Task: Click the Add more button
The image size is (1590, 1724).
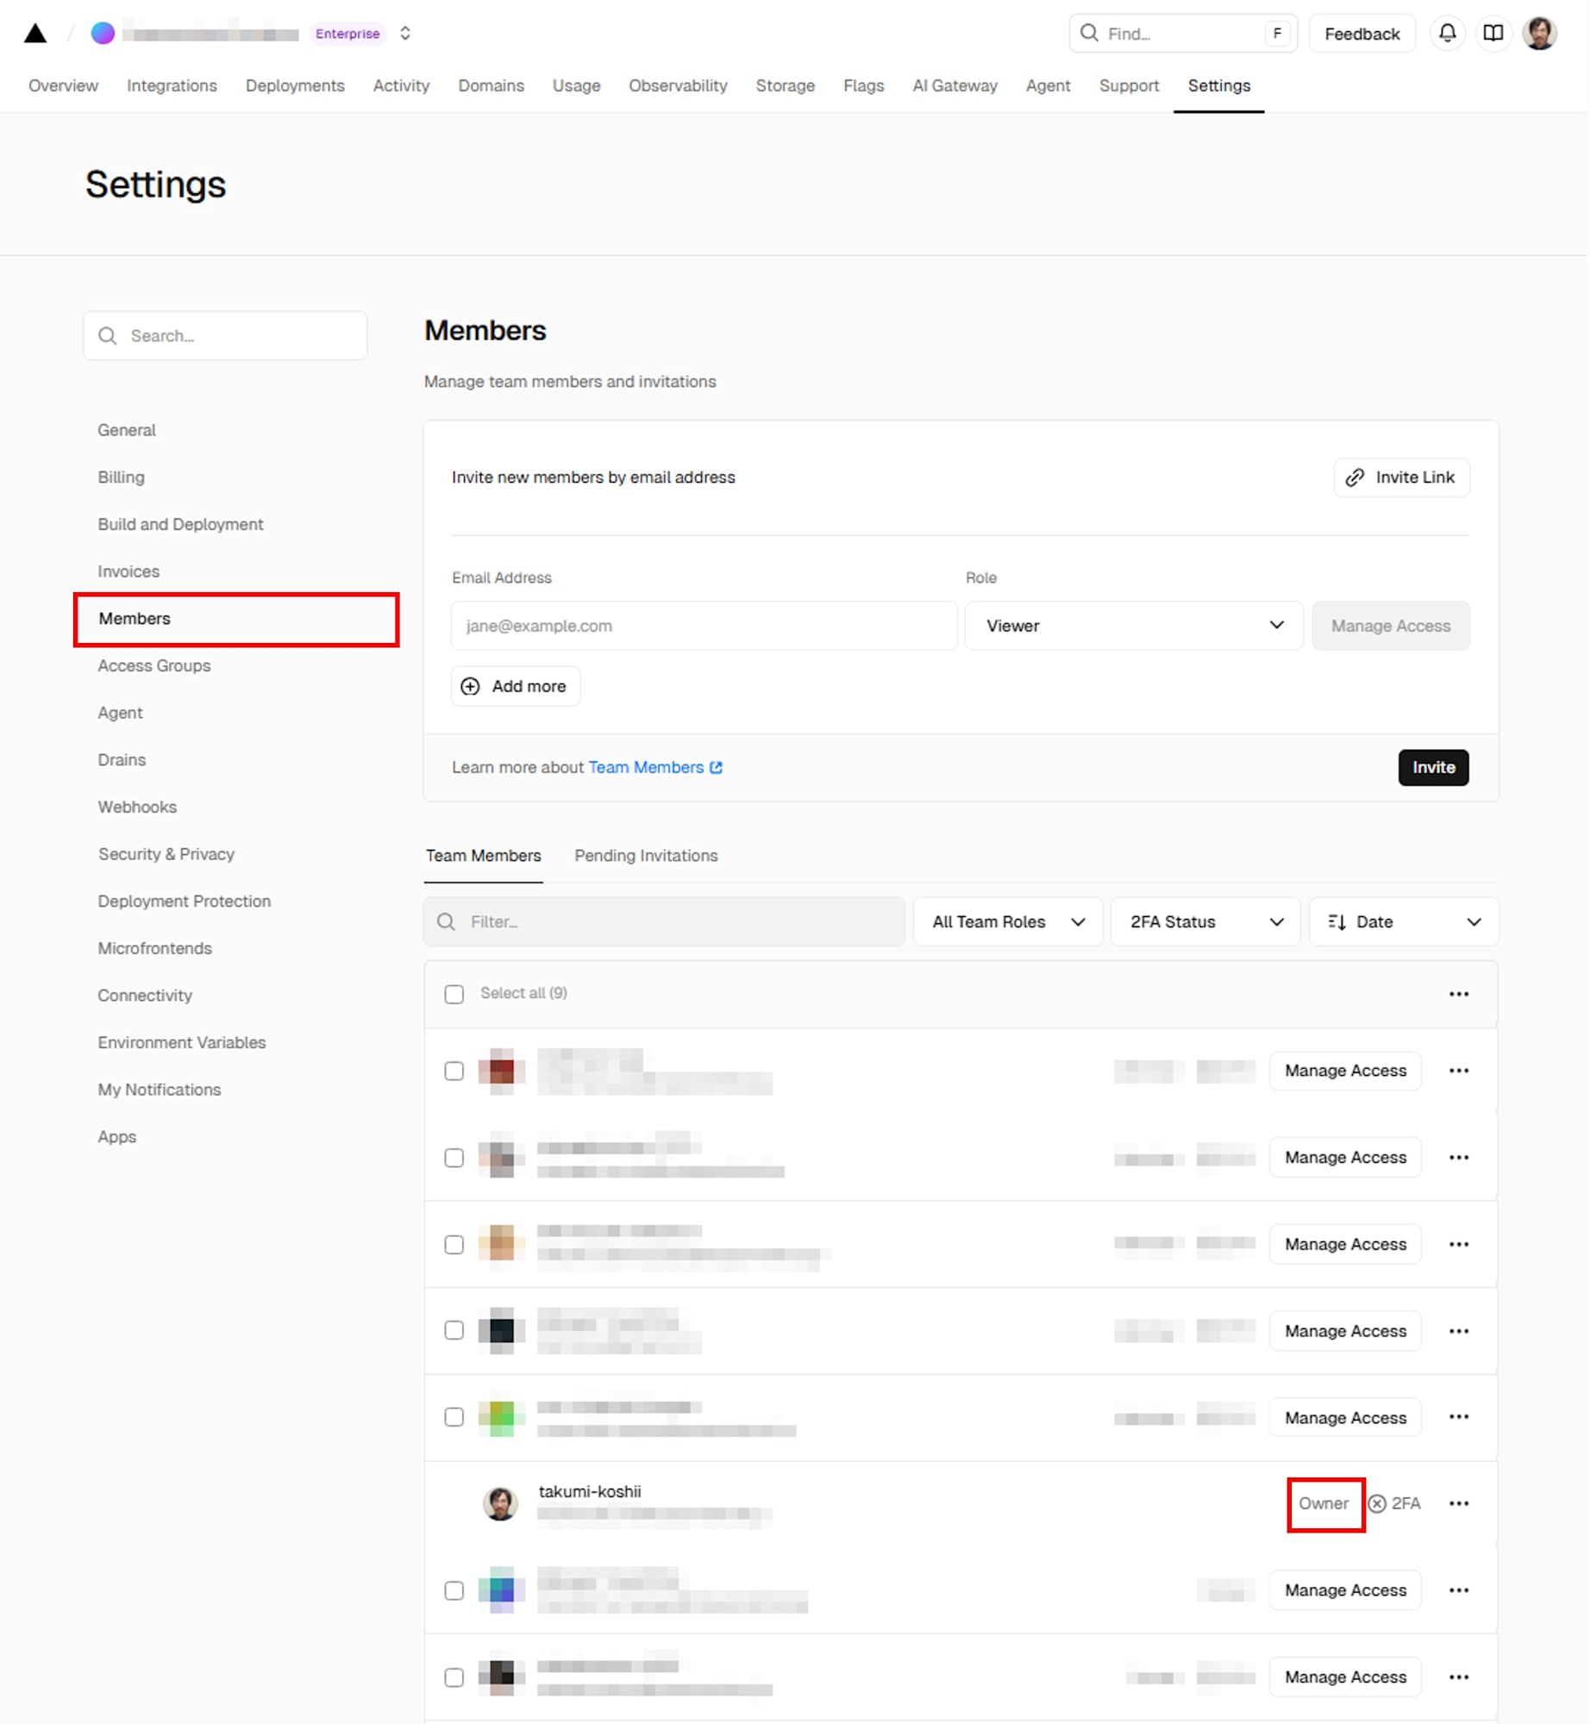Action: coord(515,686)
